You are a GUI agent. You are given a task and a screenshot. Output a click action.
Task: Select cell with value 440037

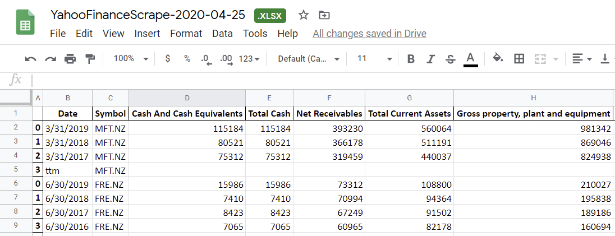[x=409, y=156]
